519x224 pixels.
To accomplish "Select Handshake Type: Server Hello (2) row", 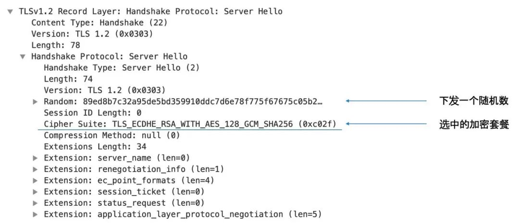I will (x=121, y=68).
